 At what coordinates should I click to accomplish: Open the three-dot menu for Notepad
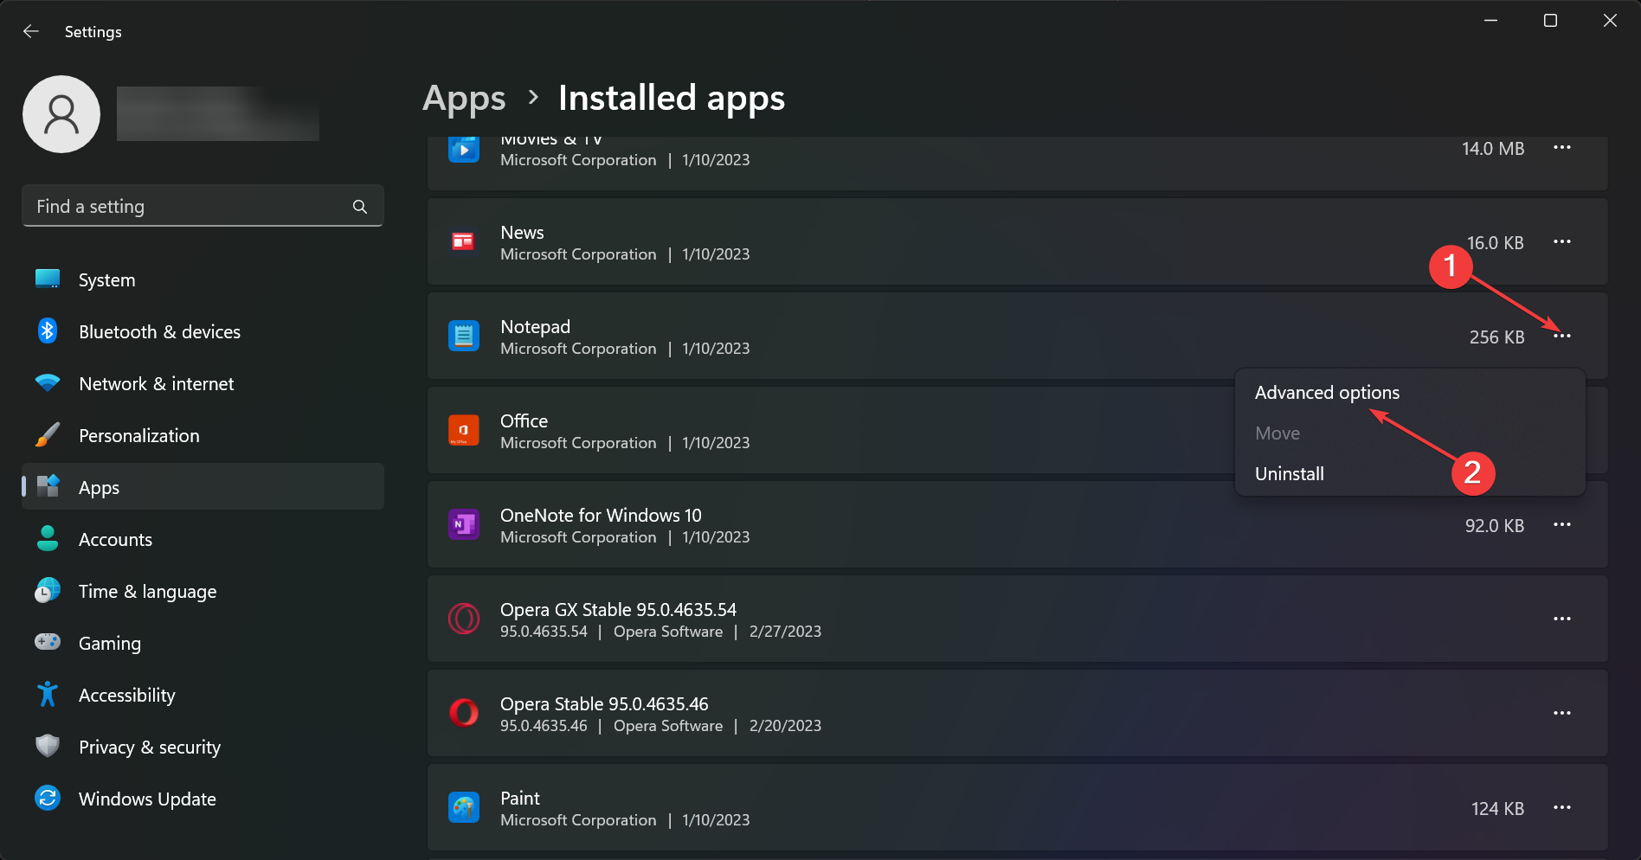pos(1562,336)
